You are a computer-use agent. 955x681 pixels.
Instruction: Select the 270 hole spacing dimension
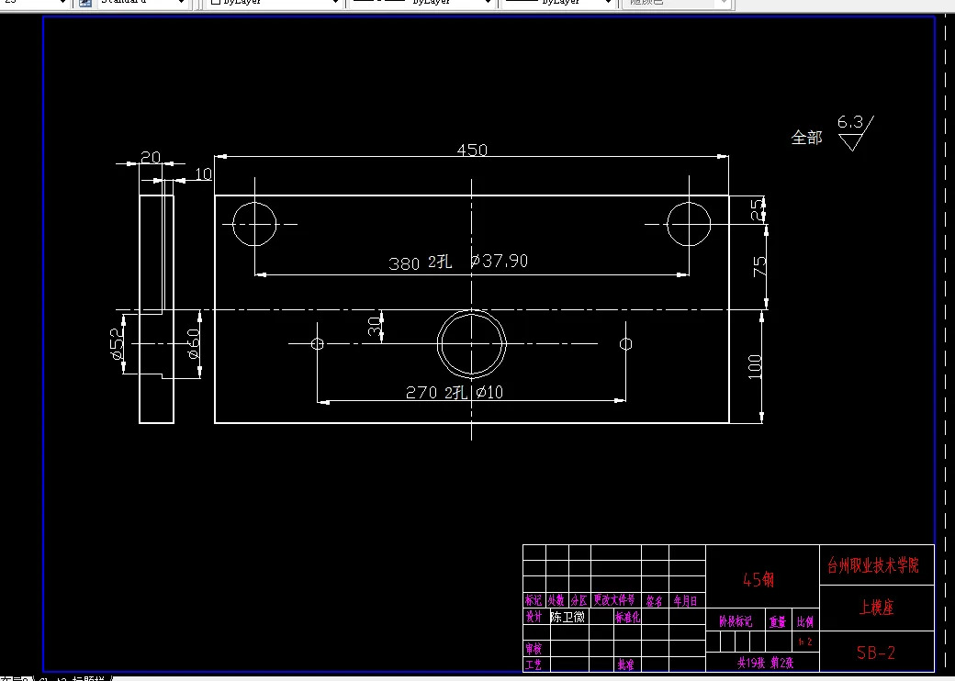coord(421,393)
